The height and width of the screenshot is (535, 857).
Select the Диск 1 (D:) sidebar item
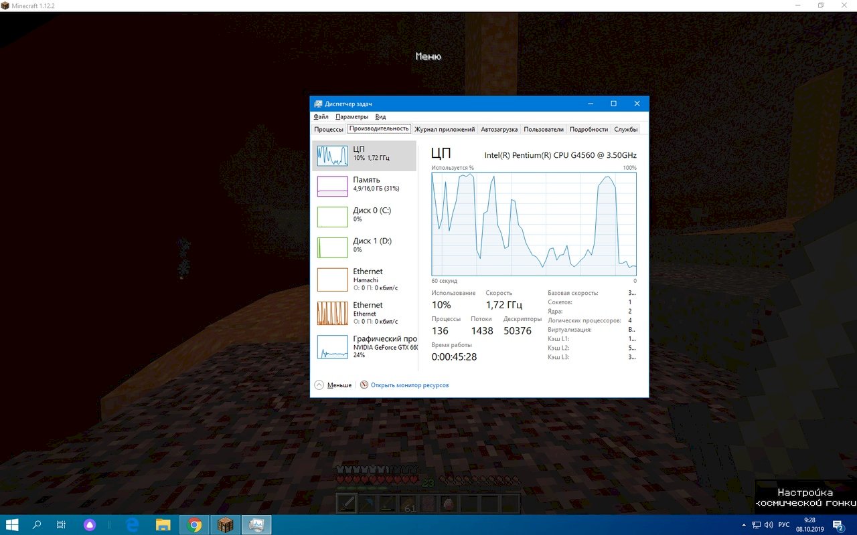pyautogui.click(x=364, y=247)
